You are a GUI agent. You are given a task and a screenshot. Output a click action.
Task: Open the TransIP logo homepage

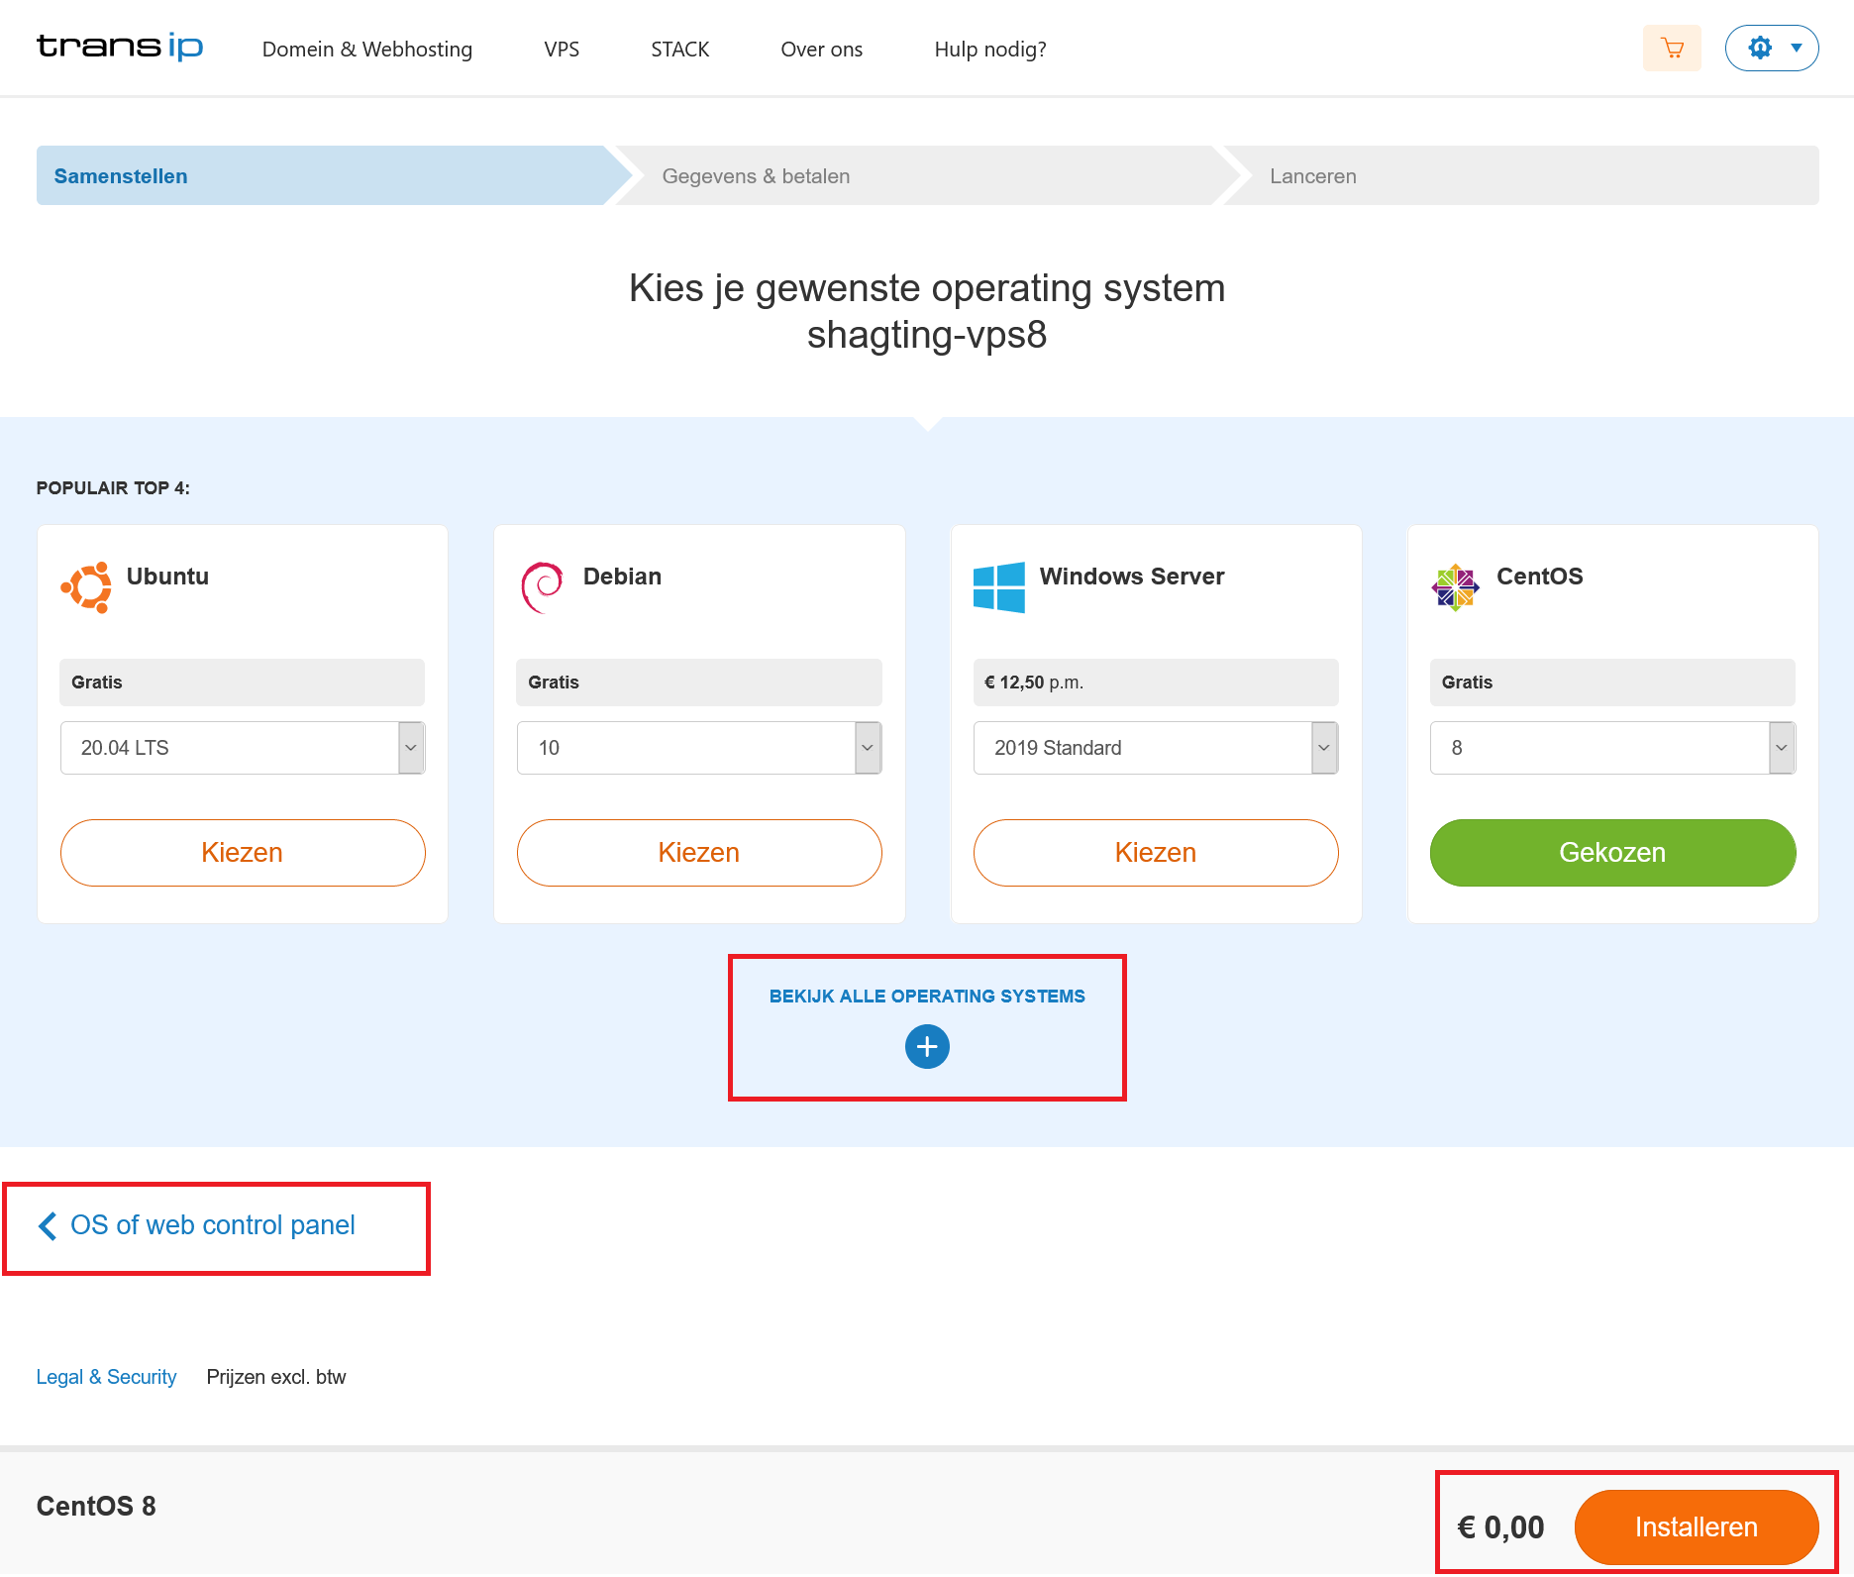(x=119, y=47)
